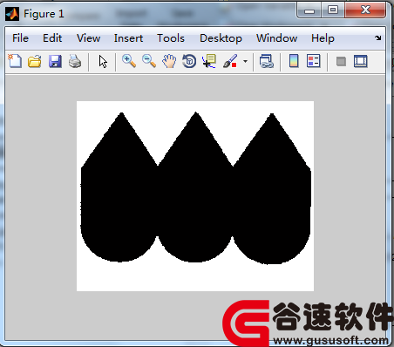The height and width of the screenshot is (347, 394).
Task: Save the figure using the floppy disk icon
Action: 55,61
